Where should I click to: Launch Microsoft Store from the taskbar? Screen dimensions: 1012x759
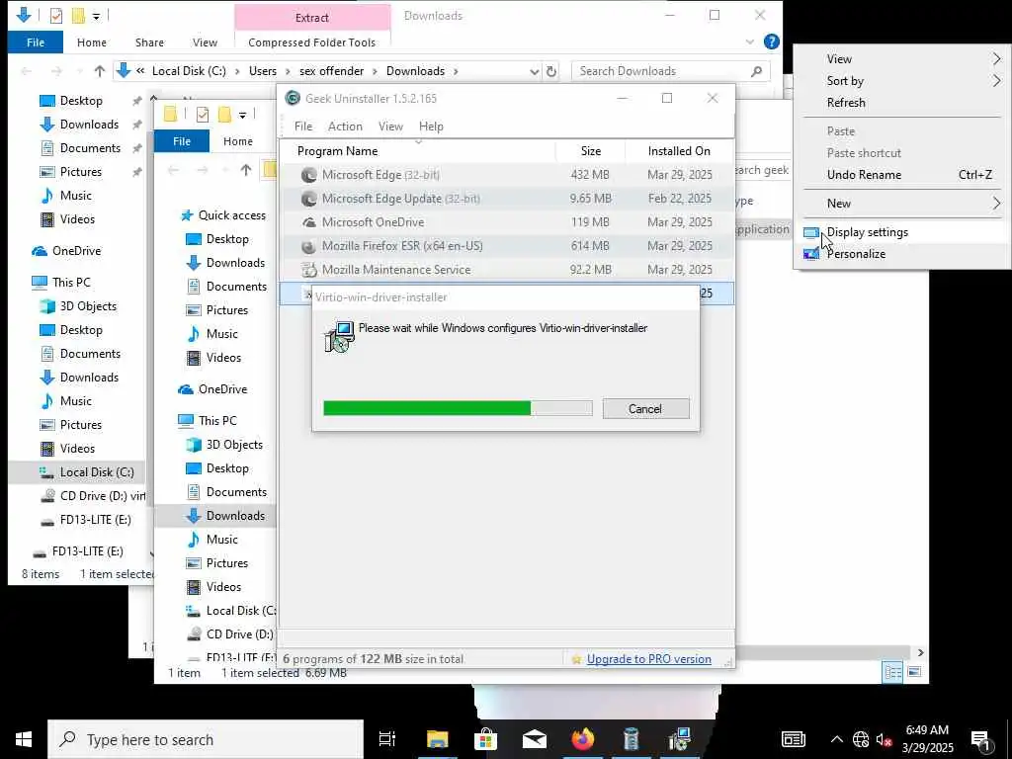click(x=485, y=739)
